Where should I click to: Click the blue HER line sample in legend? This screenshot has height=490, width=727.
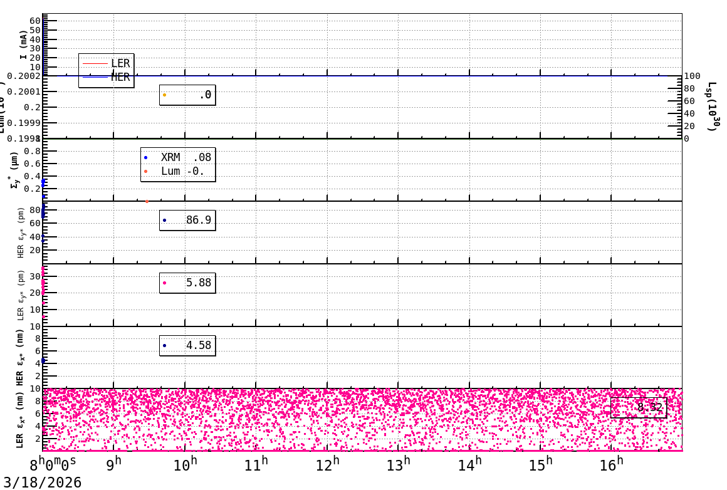(x=95, y=78)
